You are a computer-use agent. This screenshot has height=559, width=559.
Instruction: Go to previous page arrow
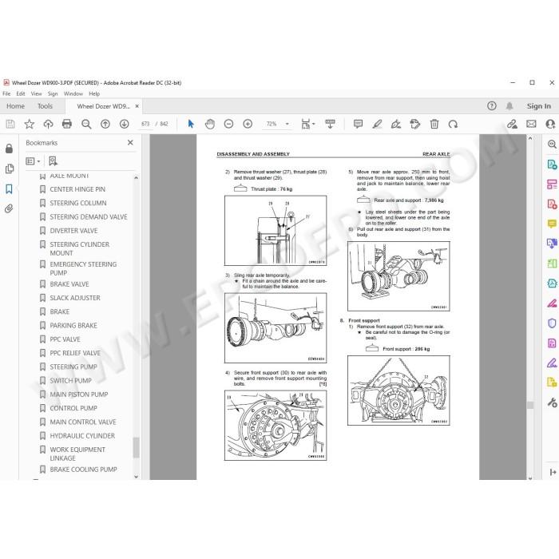pos(105,124)
